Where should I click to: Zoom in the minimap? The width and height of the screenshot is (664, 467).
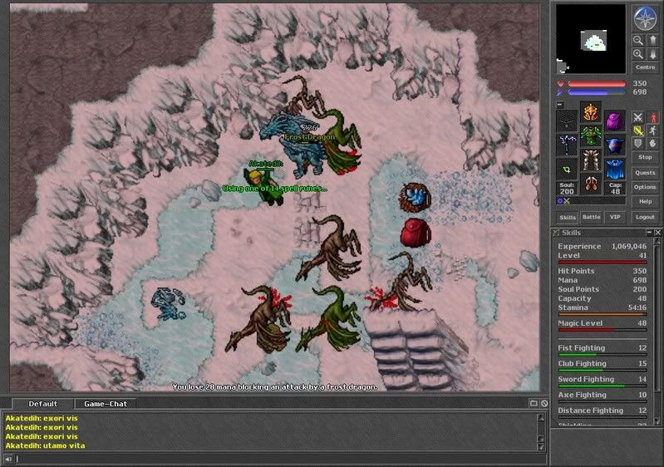tap(638, 54)
